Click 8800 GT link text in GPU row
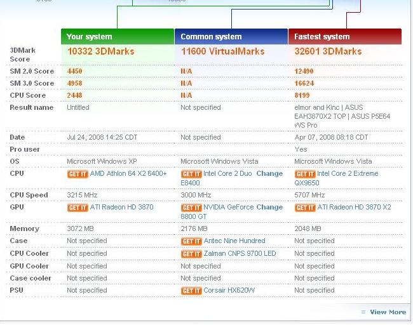 pos(194,216)
